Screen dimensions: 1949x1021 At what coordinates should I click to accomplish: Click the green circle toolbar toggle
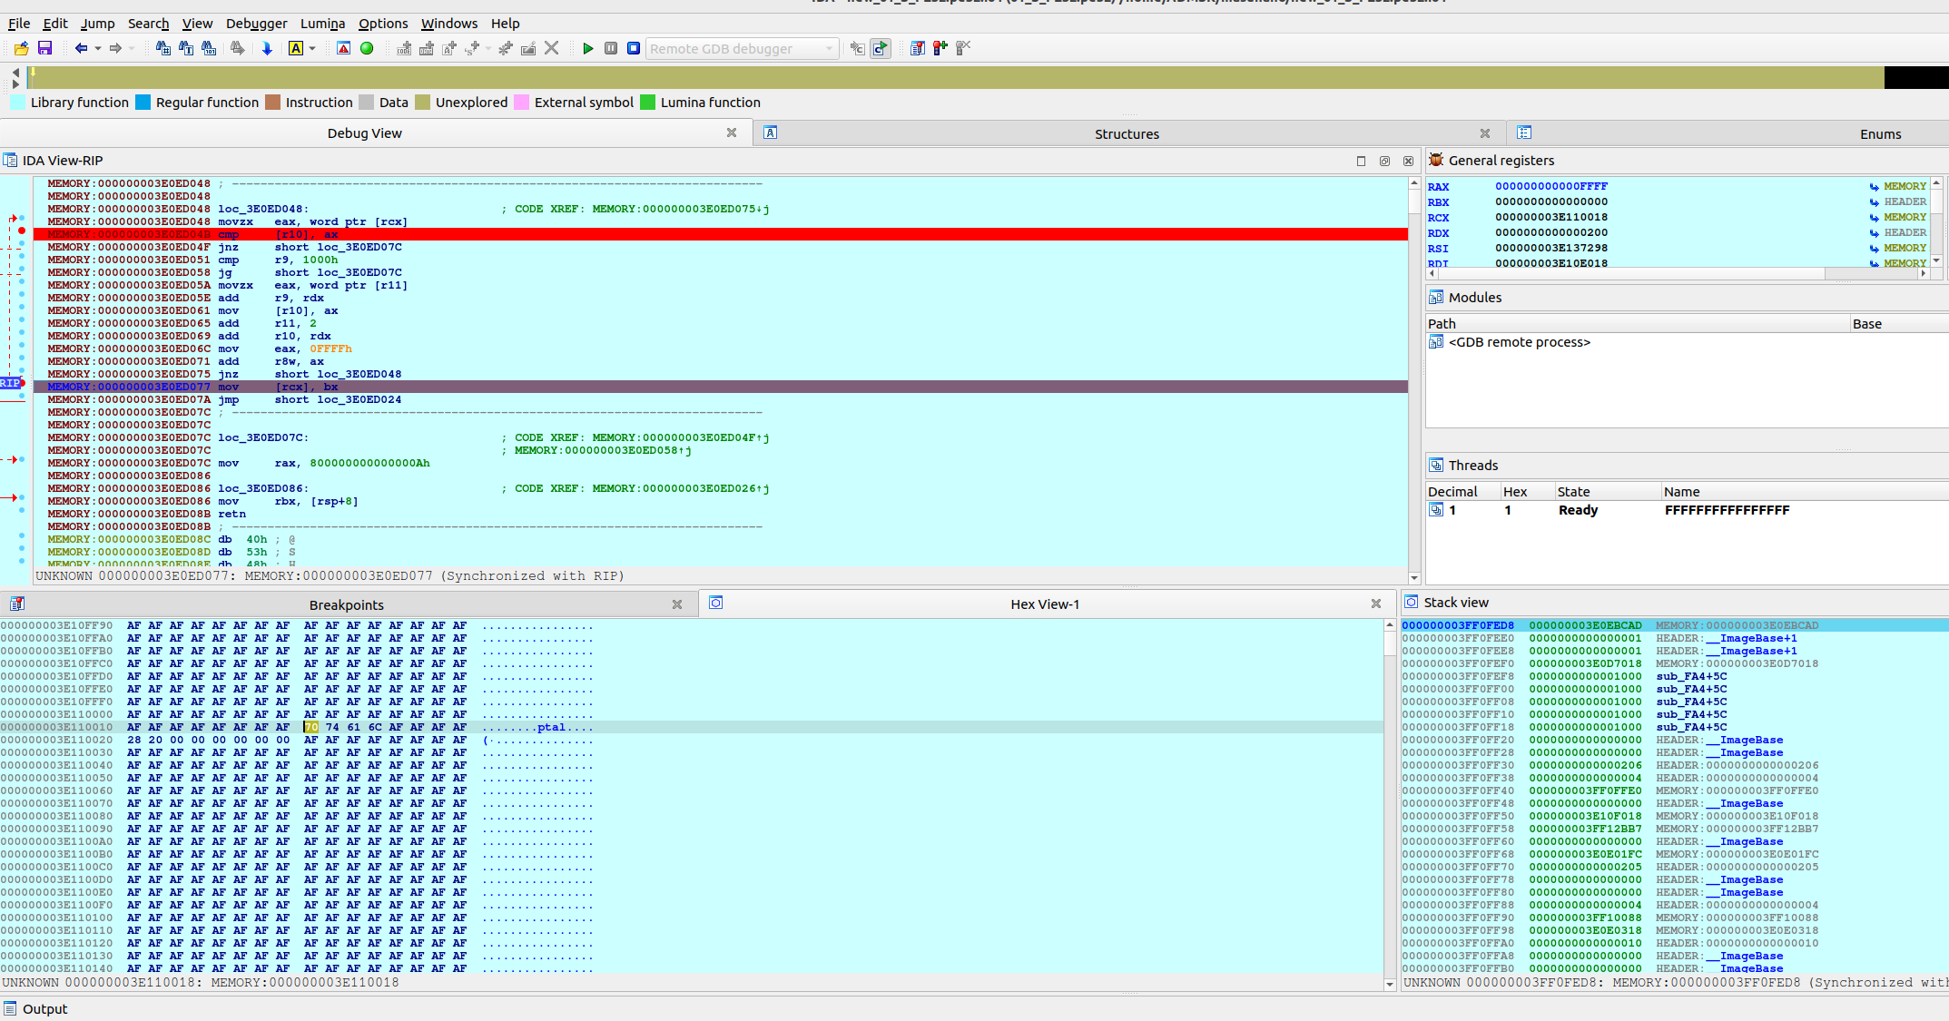[367, 48]
